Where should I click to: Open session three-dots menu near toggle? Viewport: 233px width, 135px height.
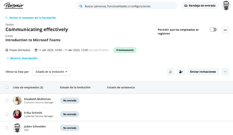tap(225, 30)
